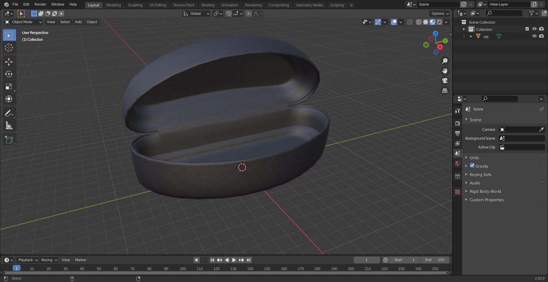Select the Measure tool

click(x=9, y=126)
